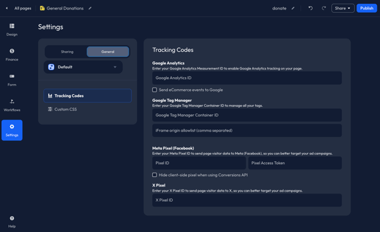
Task: Click the Help question mark icon
Action: click(x=12, y=218)
